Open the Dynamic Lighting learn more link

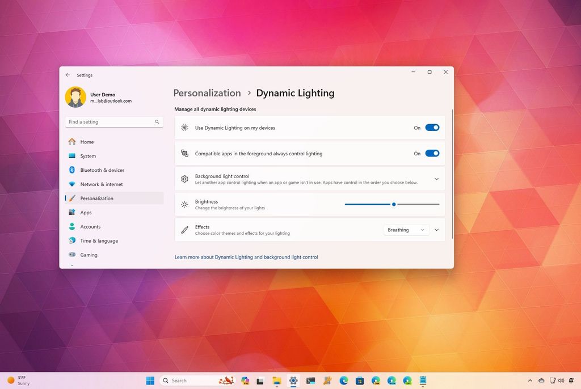[x=246, y=257]
